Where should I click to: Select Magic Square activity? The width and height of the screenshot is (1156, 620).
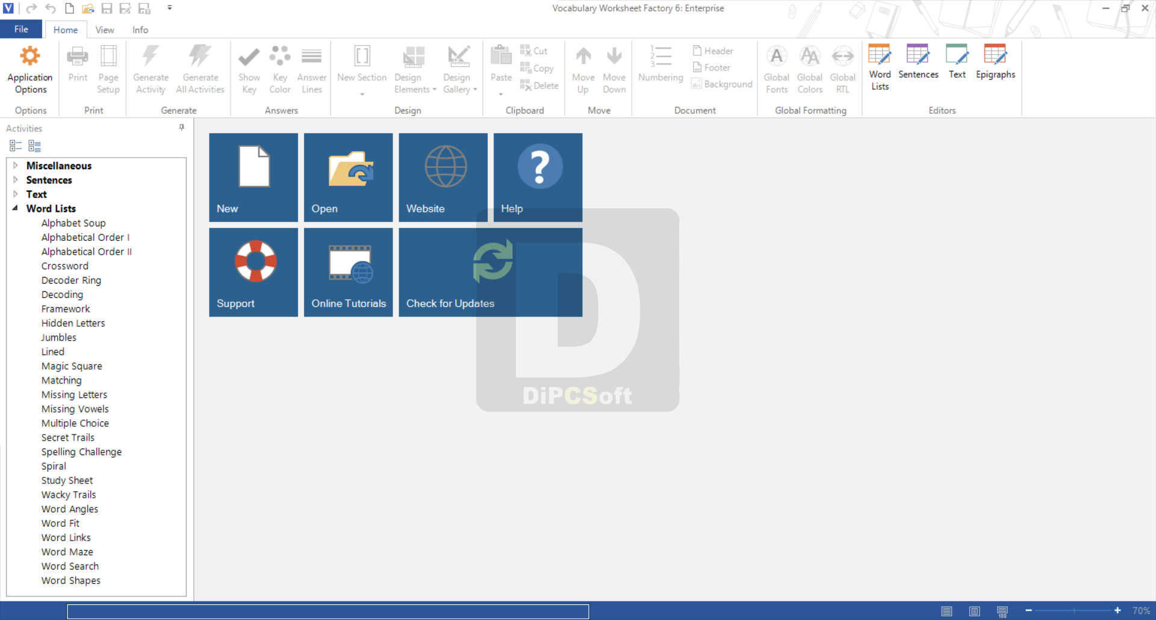pyautogui.click(x=72, y=366)
